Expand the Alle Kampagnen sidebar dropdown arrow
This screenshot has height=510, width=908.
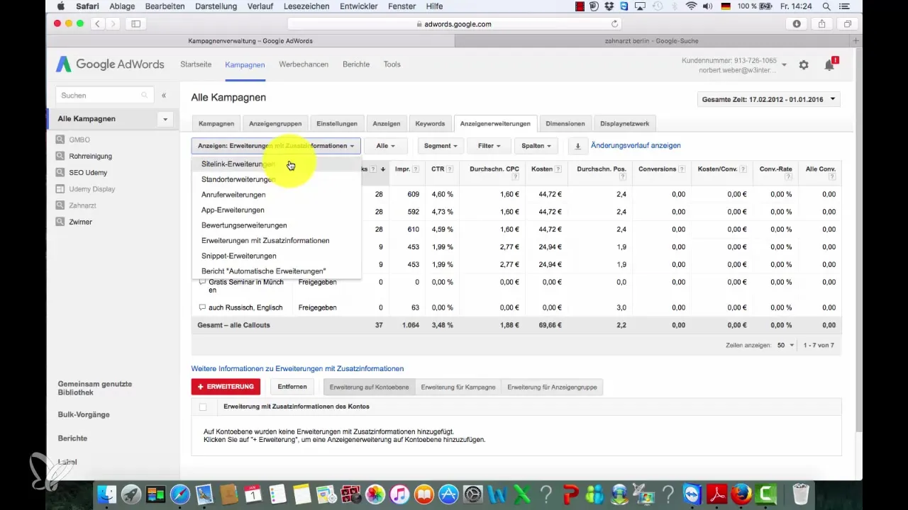click(x=165, y=119)
